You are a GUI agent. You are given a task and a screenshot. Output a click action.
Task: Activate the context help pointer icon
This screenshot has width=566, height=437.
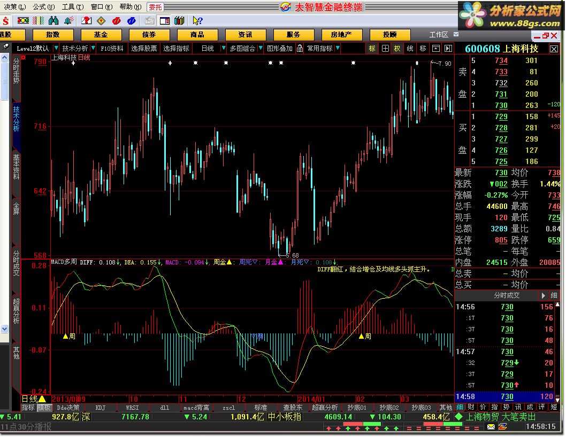click(197, 20)
